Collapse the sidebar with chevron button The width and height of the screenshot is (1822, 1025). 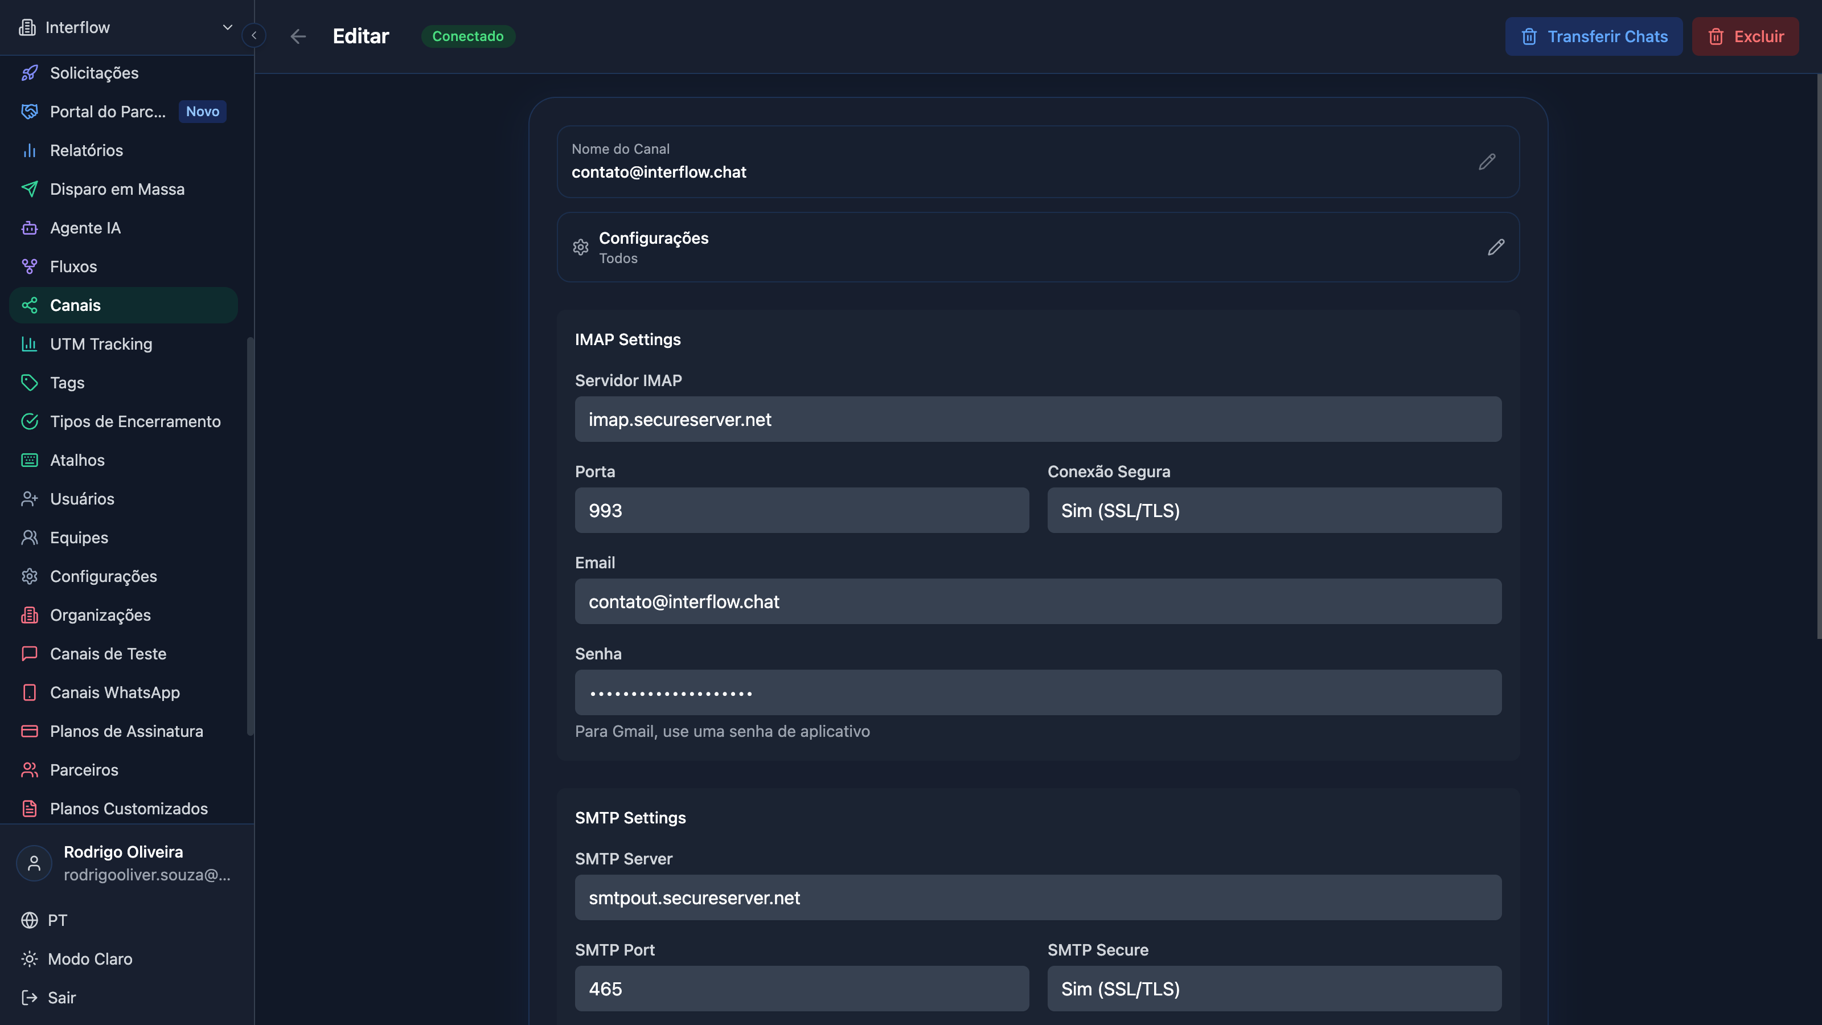254,35
